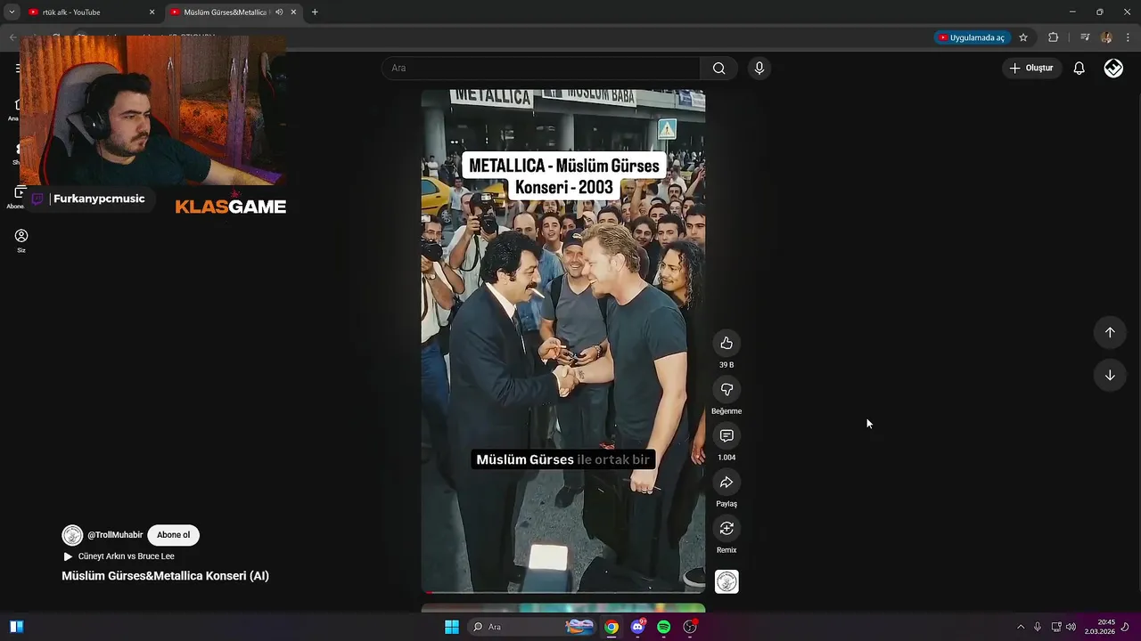Open YouTube notifications bell
Viewport: 1141px width, 641px height.
click(x=1079, y=69)
